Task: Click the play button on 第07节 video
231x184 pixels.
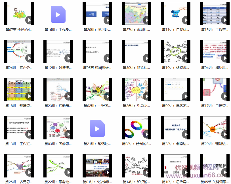Action: pyautogui.click(x=29, y=20)
